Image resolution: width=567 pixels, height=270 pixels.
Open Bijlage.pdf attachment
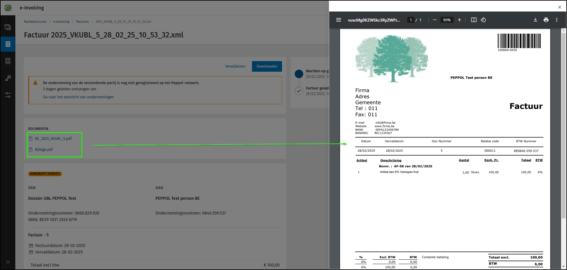tap(44, 149)
